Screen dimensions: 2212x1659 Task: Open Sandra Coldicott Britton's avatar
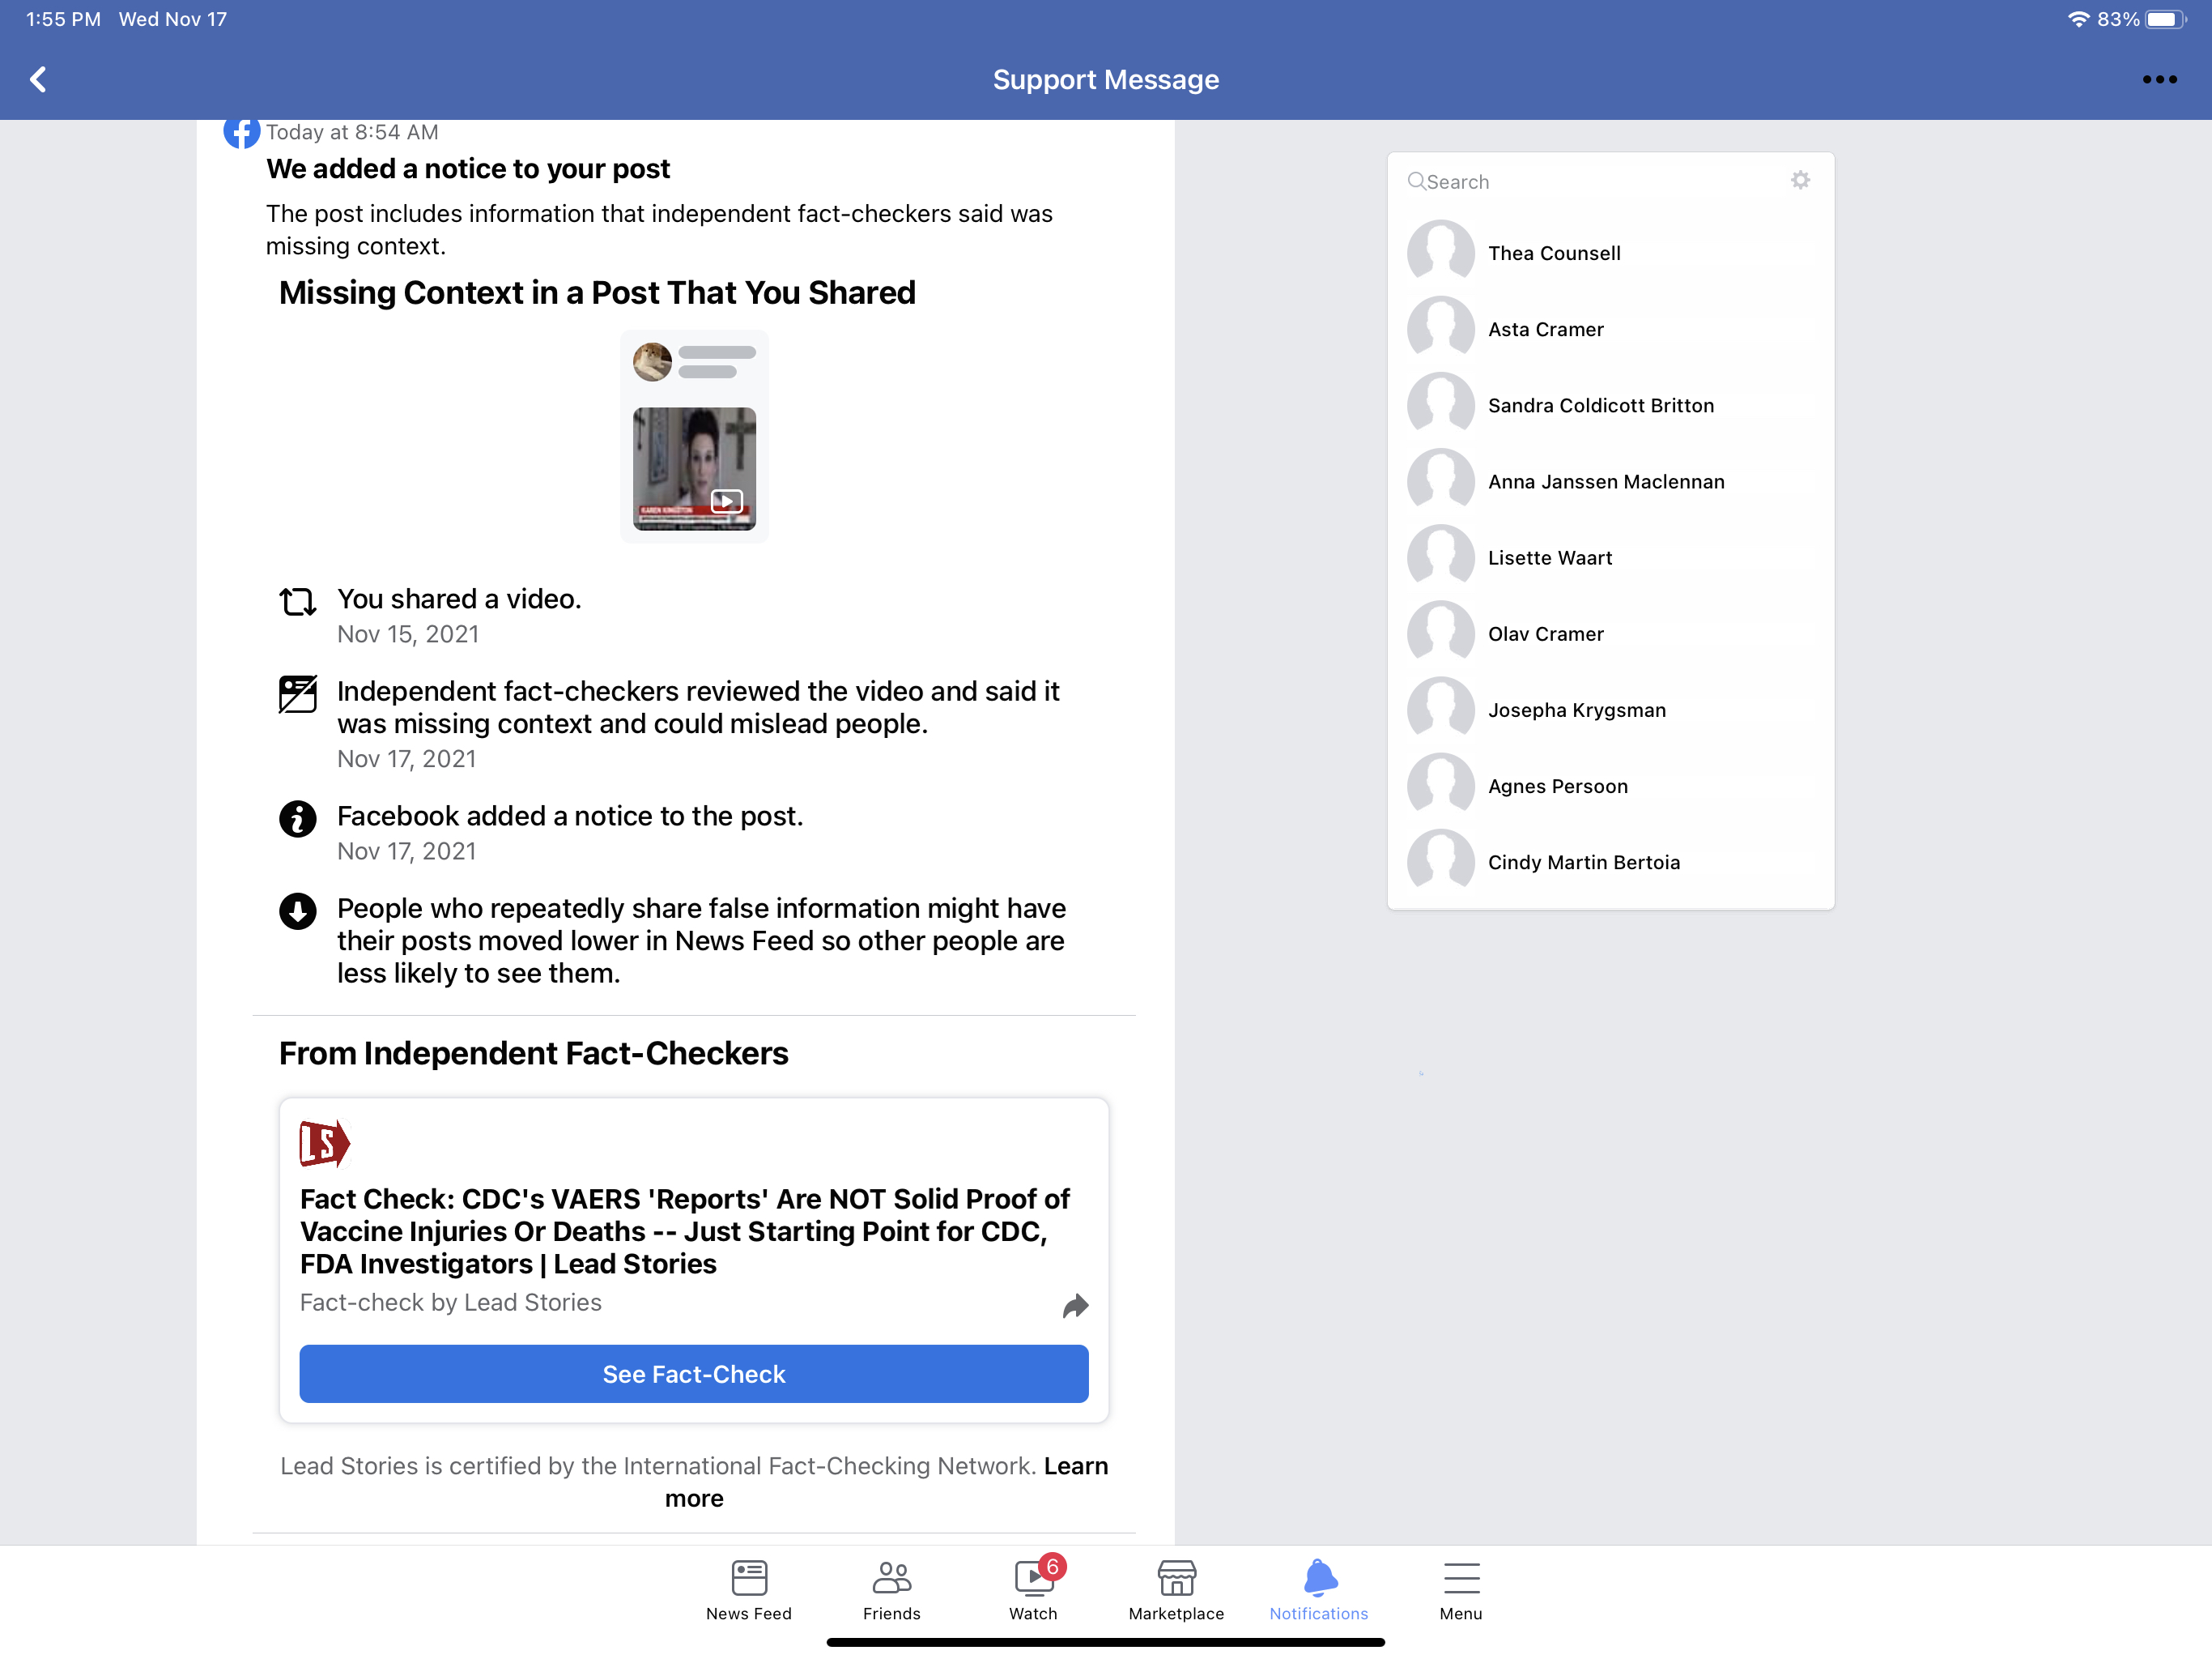[1440, 405]
